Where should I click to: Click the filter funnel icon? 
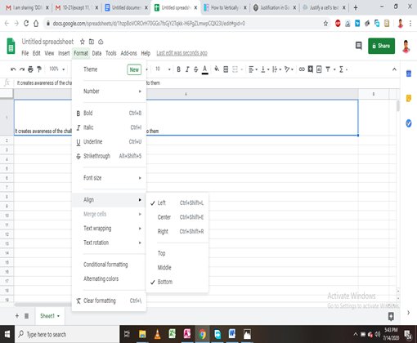(328, 69)
